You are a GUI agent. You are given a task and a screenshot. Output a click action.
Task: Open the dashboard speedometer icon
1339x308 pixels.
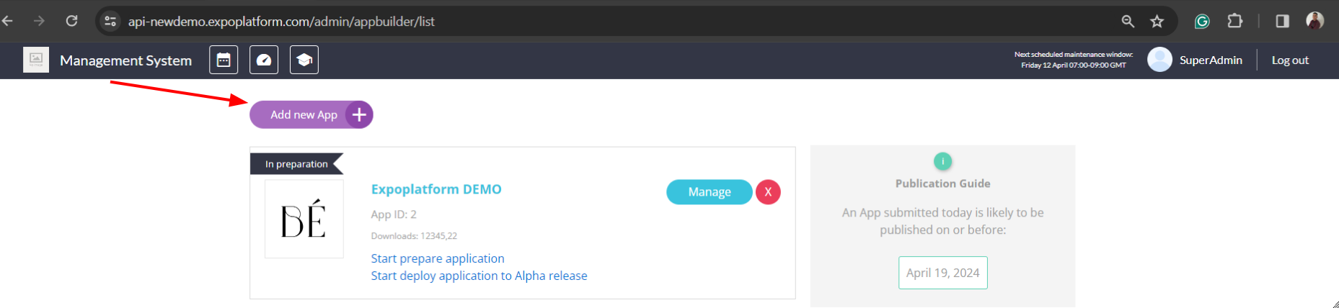click(264, 60)
